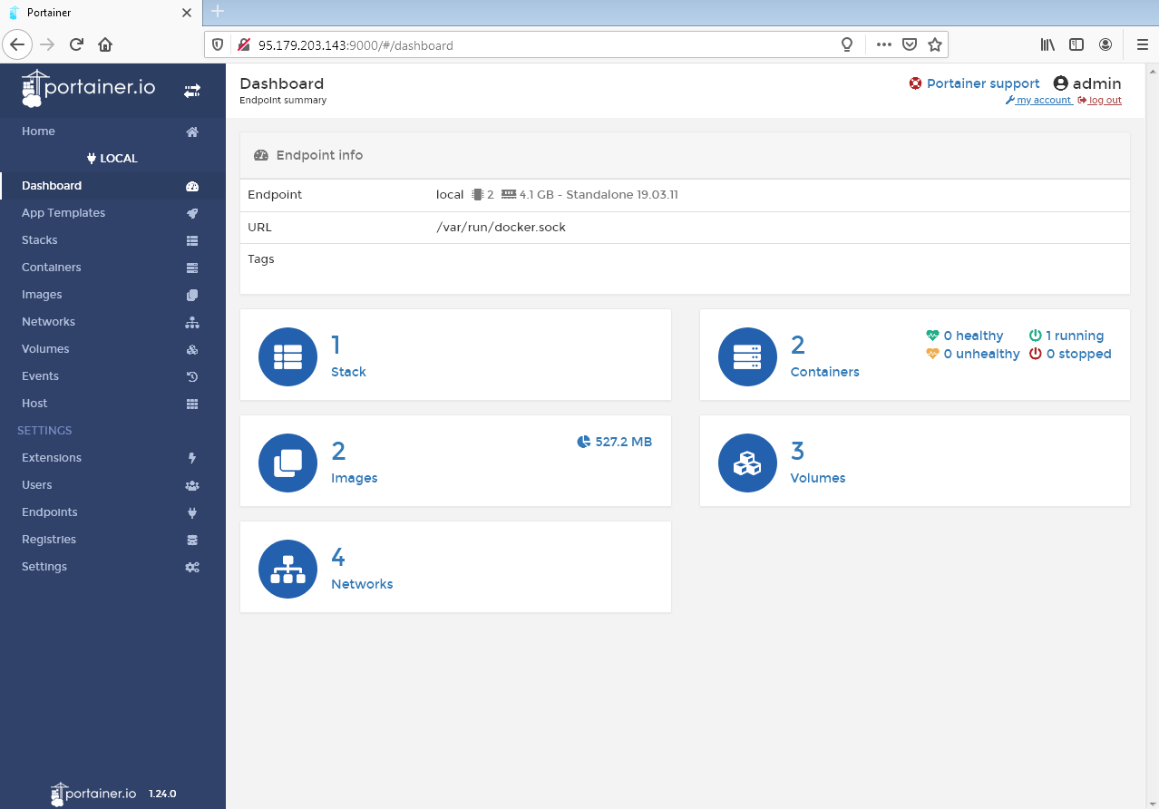Click the tracking protection shield icon
1159x809 pixels.
pyautogui.click(x=218, y=44)
